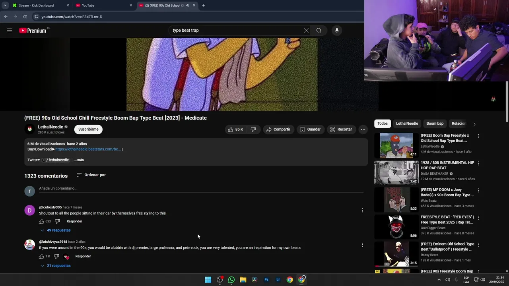Reply to @Icefrosty305 via Responder
The width and height of the screenshot is (509, 286).
(74, 221)
